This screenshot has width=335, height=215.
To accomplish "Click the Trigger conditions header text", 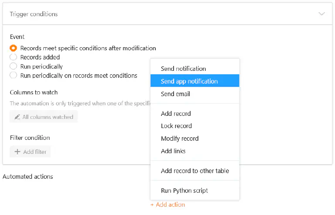I will (34, 14).
